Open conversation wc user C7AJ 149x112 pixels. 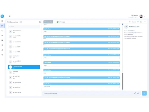coord(24,88)
